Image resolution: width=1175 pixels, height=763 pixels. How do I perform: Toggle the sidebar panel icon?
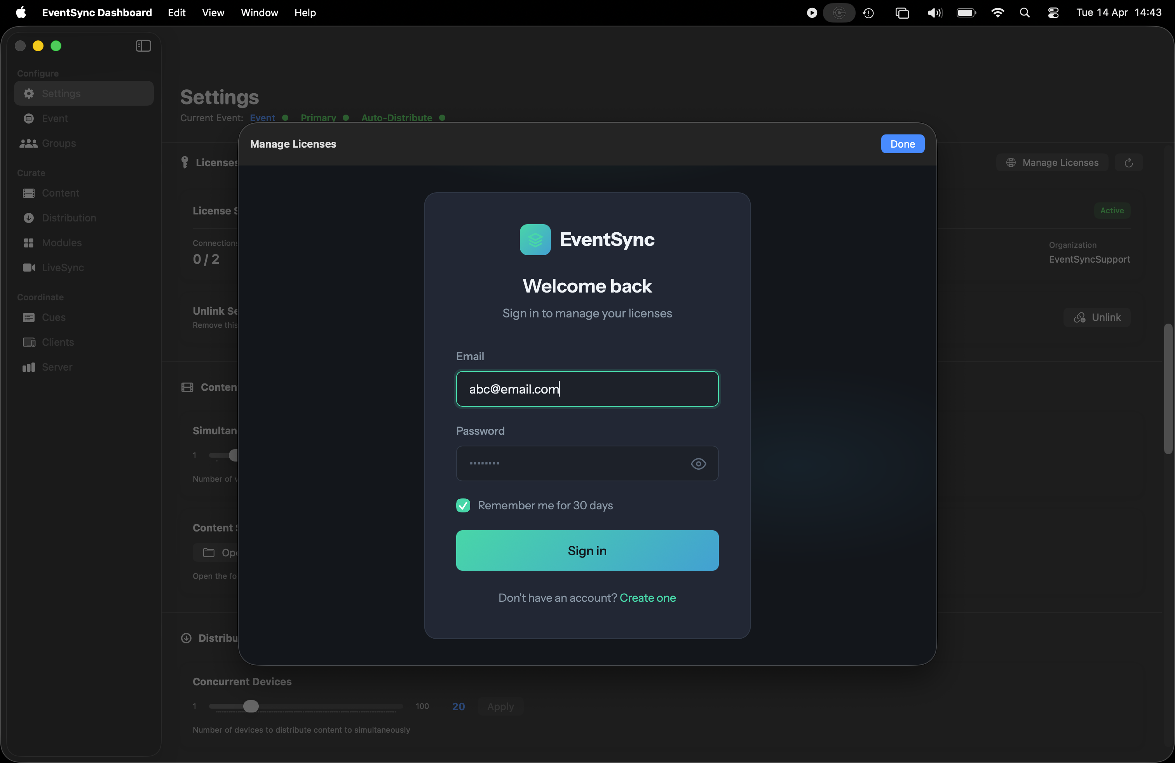click(143, 46)
